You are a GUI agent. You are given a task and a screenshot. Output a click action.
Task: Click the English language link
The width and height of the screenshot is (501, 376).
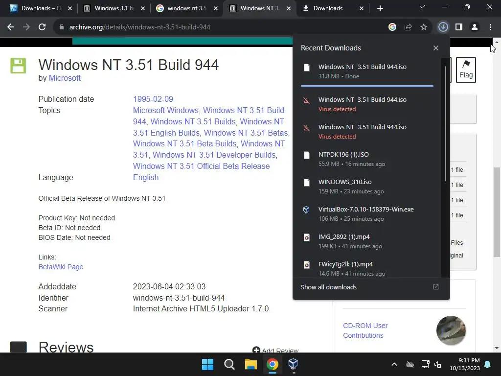[146, 177]
